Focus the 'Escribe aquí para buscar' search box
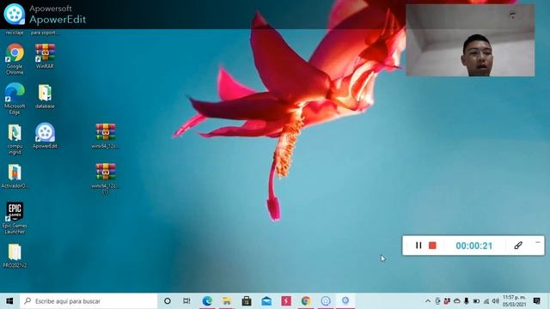The width and height of the screenshot is (550, 309). click(x=89, y=301)
